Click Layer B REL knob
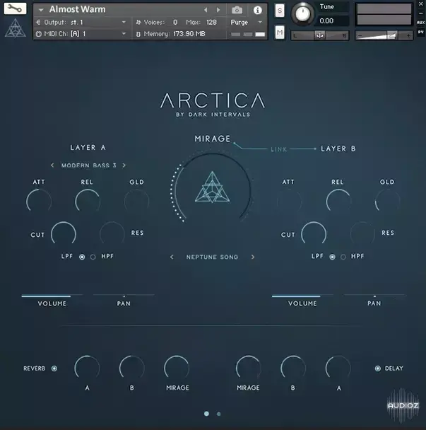This screenshot has width=426, height=430. (338, 201)
